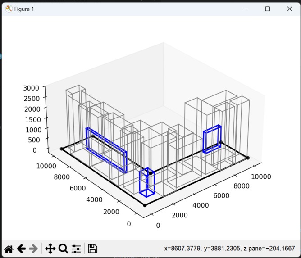Click the small blue wireframe box at the front corner
This screenshot has width=301, height=258.
pyautogui.click(x=147, y=182)
